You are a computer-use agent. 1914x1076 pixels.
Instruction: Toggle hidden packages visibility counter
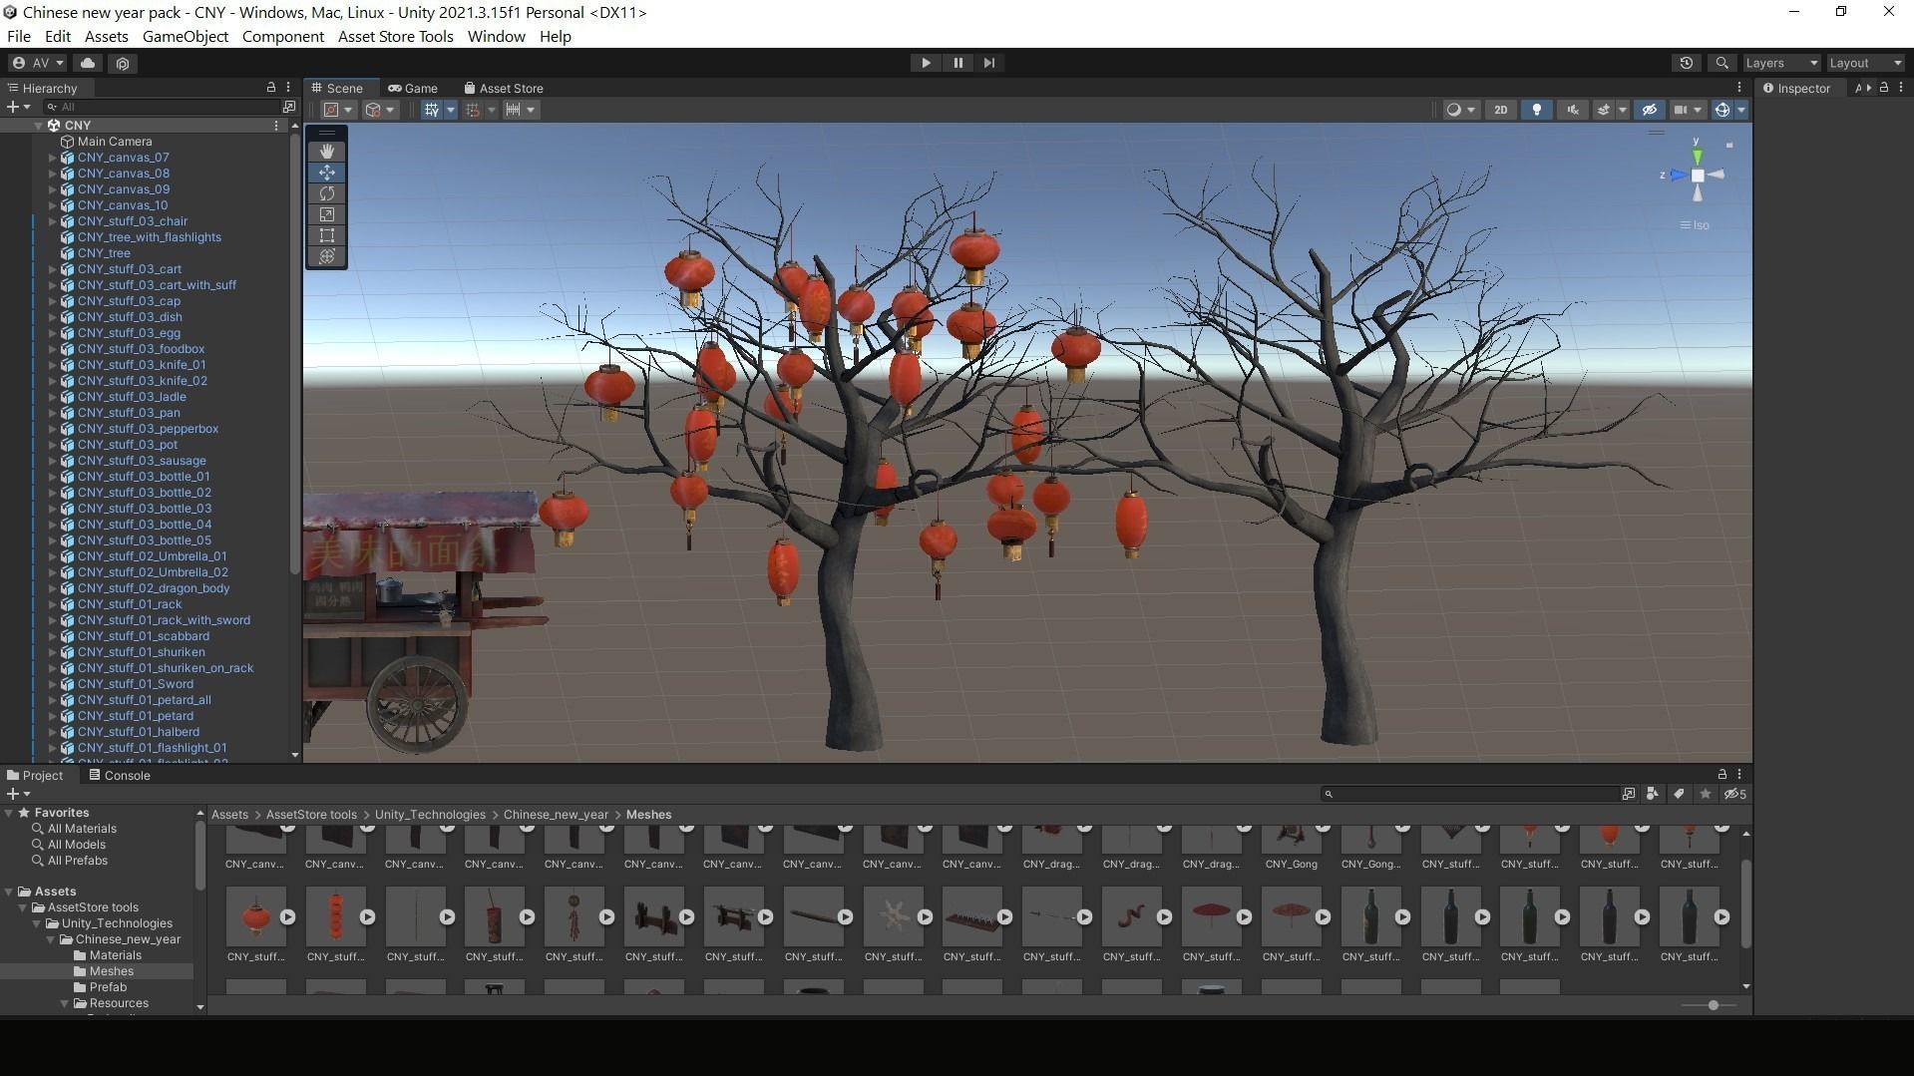(1735, 794)
